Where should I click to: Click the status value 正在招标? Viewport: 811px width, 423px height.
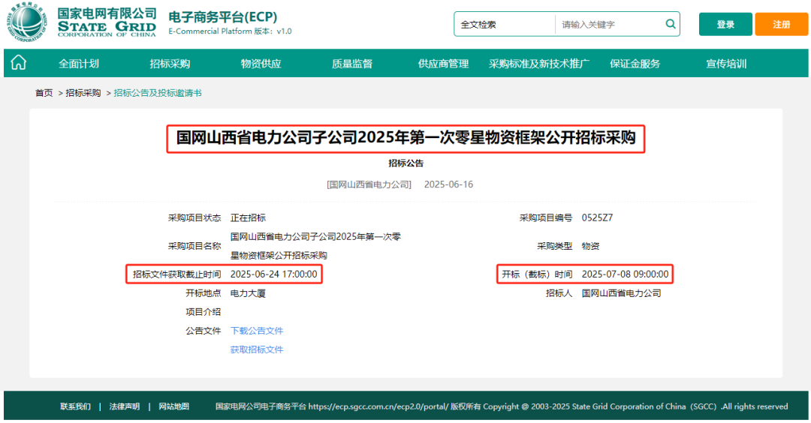point(248,218)
